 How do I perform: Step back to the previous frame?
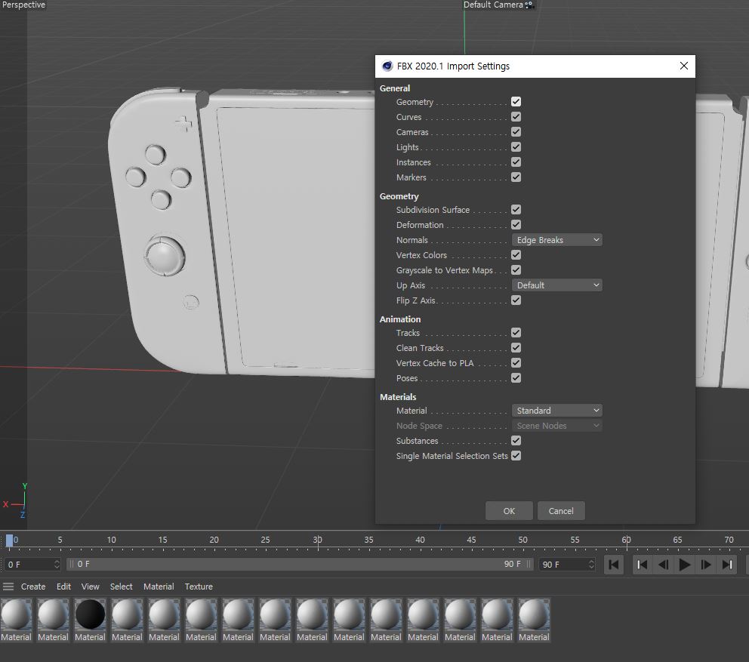pyautogui.click(x=663, y=565)
